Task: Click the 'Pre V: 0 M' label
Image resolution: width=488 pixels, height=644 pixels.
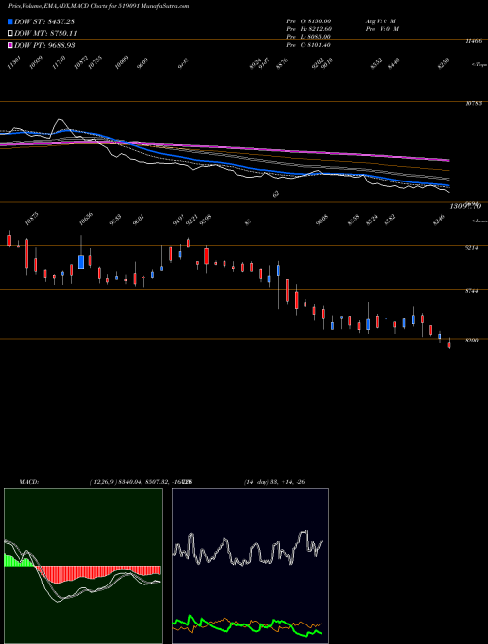Action: click(x=382, y=28)
